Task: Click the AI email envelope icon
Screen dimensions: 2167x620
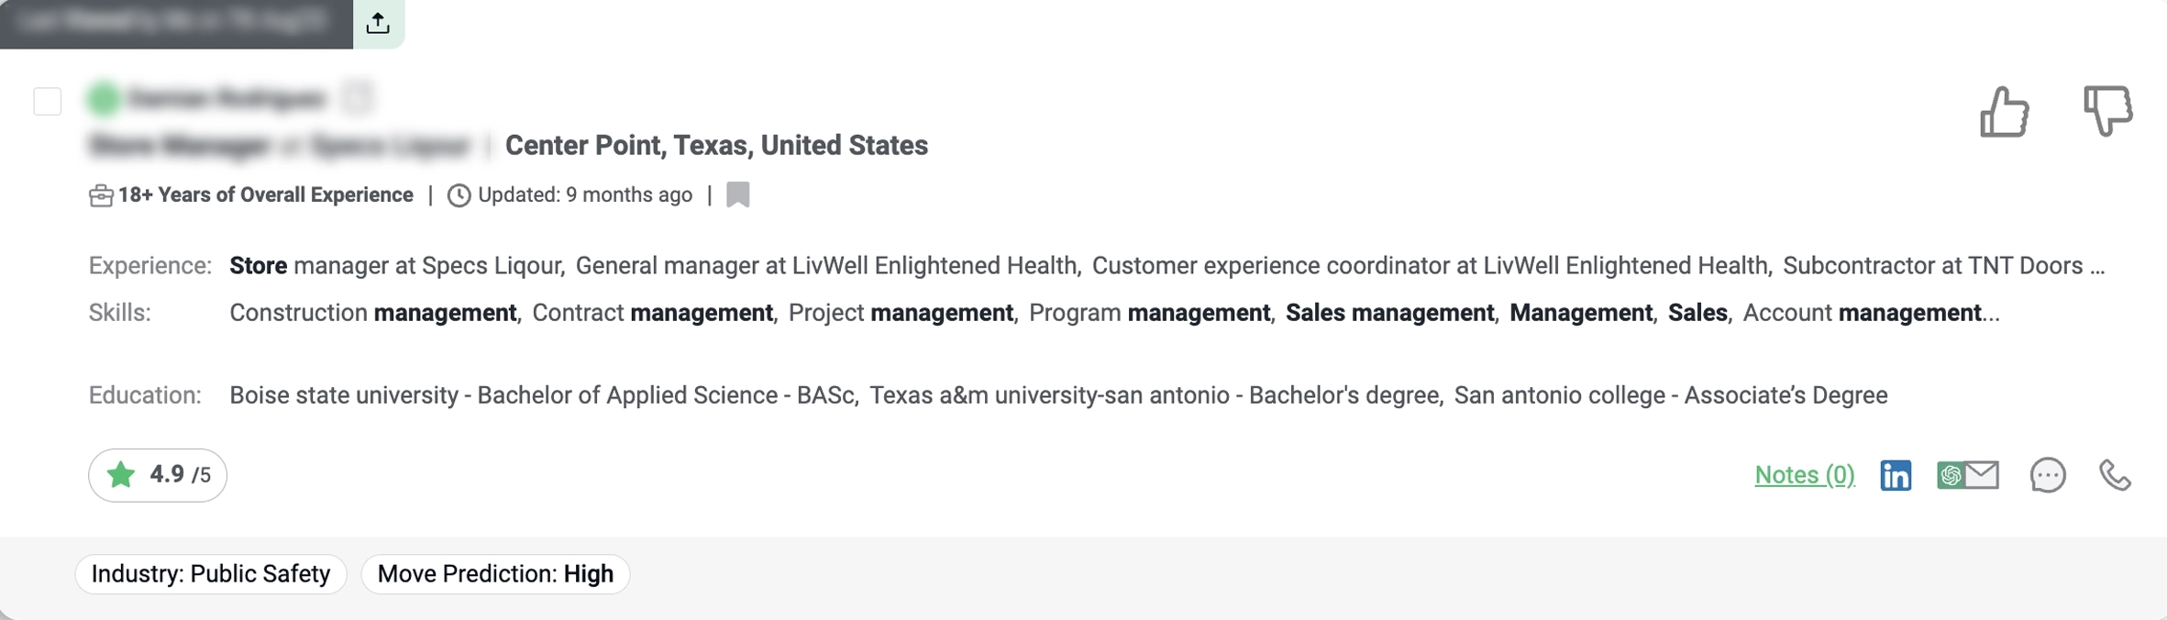Action: (1968, 475)
